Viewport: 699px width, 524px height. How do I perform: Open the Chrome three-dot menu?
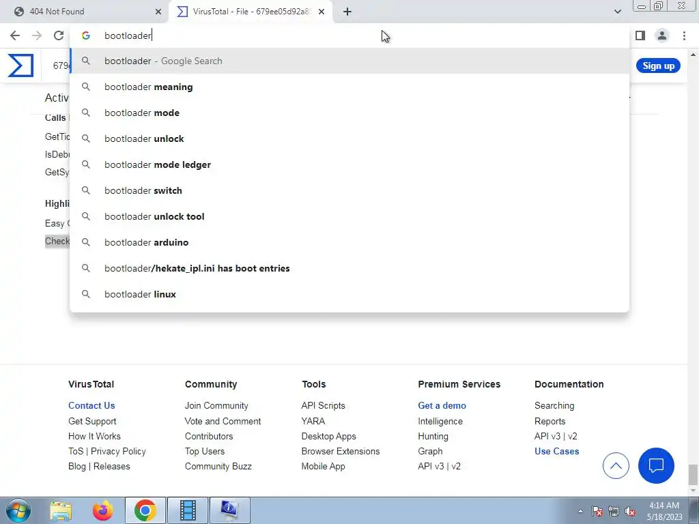point(684,35)
